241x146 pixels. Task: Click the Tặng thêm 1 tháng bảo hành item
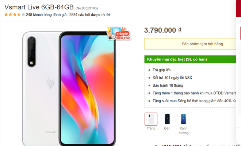point(194,93)
